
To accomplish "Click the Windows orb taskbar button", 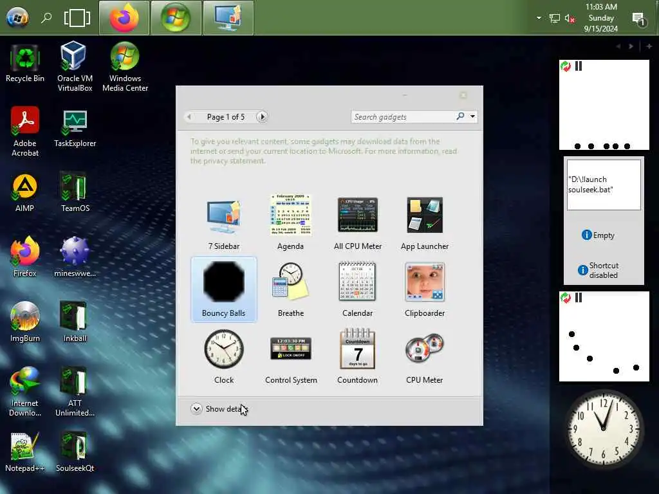I will coord(176,17).
